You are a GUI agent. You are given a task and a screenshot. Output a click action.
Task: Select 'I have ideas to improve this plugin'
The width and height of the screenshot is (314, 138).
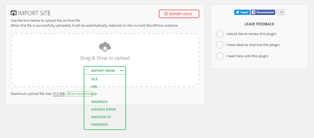[220, 45]
